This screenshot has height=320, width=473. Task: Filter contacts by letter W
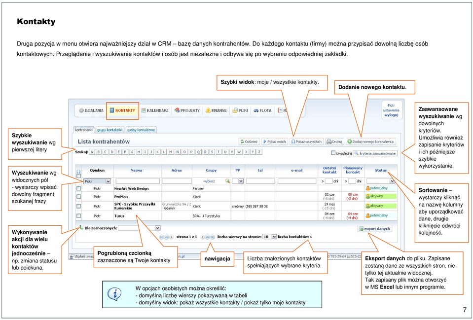pos(239,152)
